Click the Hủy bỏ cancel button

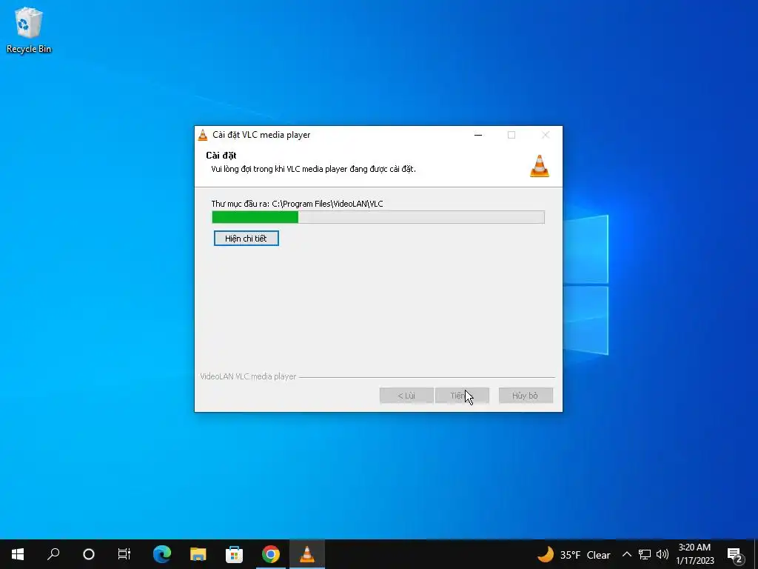coord(526,396)
